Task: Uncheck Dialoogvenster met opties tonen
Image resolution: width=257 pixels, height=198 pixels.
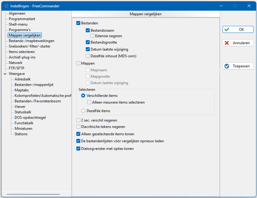Action: coord(78,149)
